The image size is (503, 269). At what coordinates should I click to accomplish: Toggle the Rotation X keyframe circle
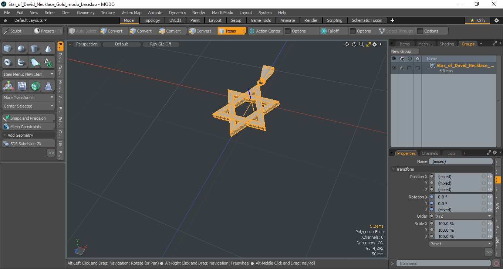[x=432, y=197]
